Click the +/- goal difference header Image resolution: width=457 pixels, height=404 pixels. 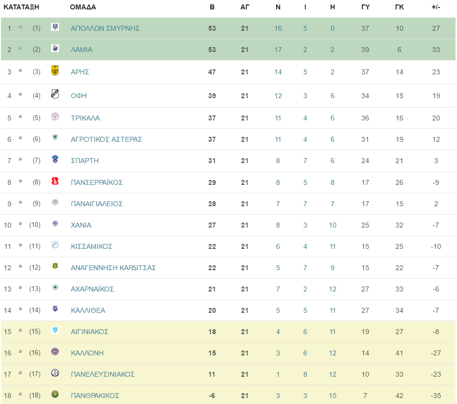click(x=436, y=7)
